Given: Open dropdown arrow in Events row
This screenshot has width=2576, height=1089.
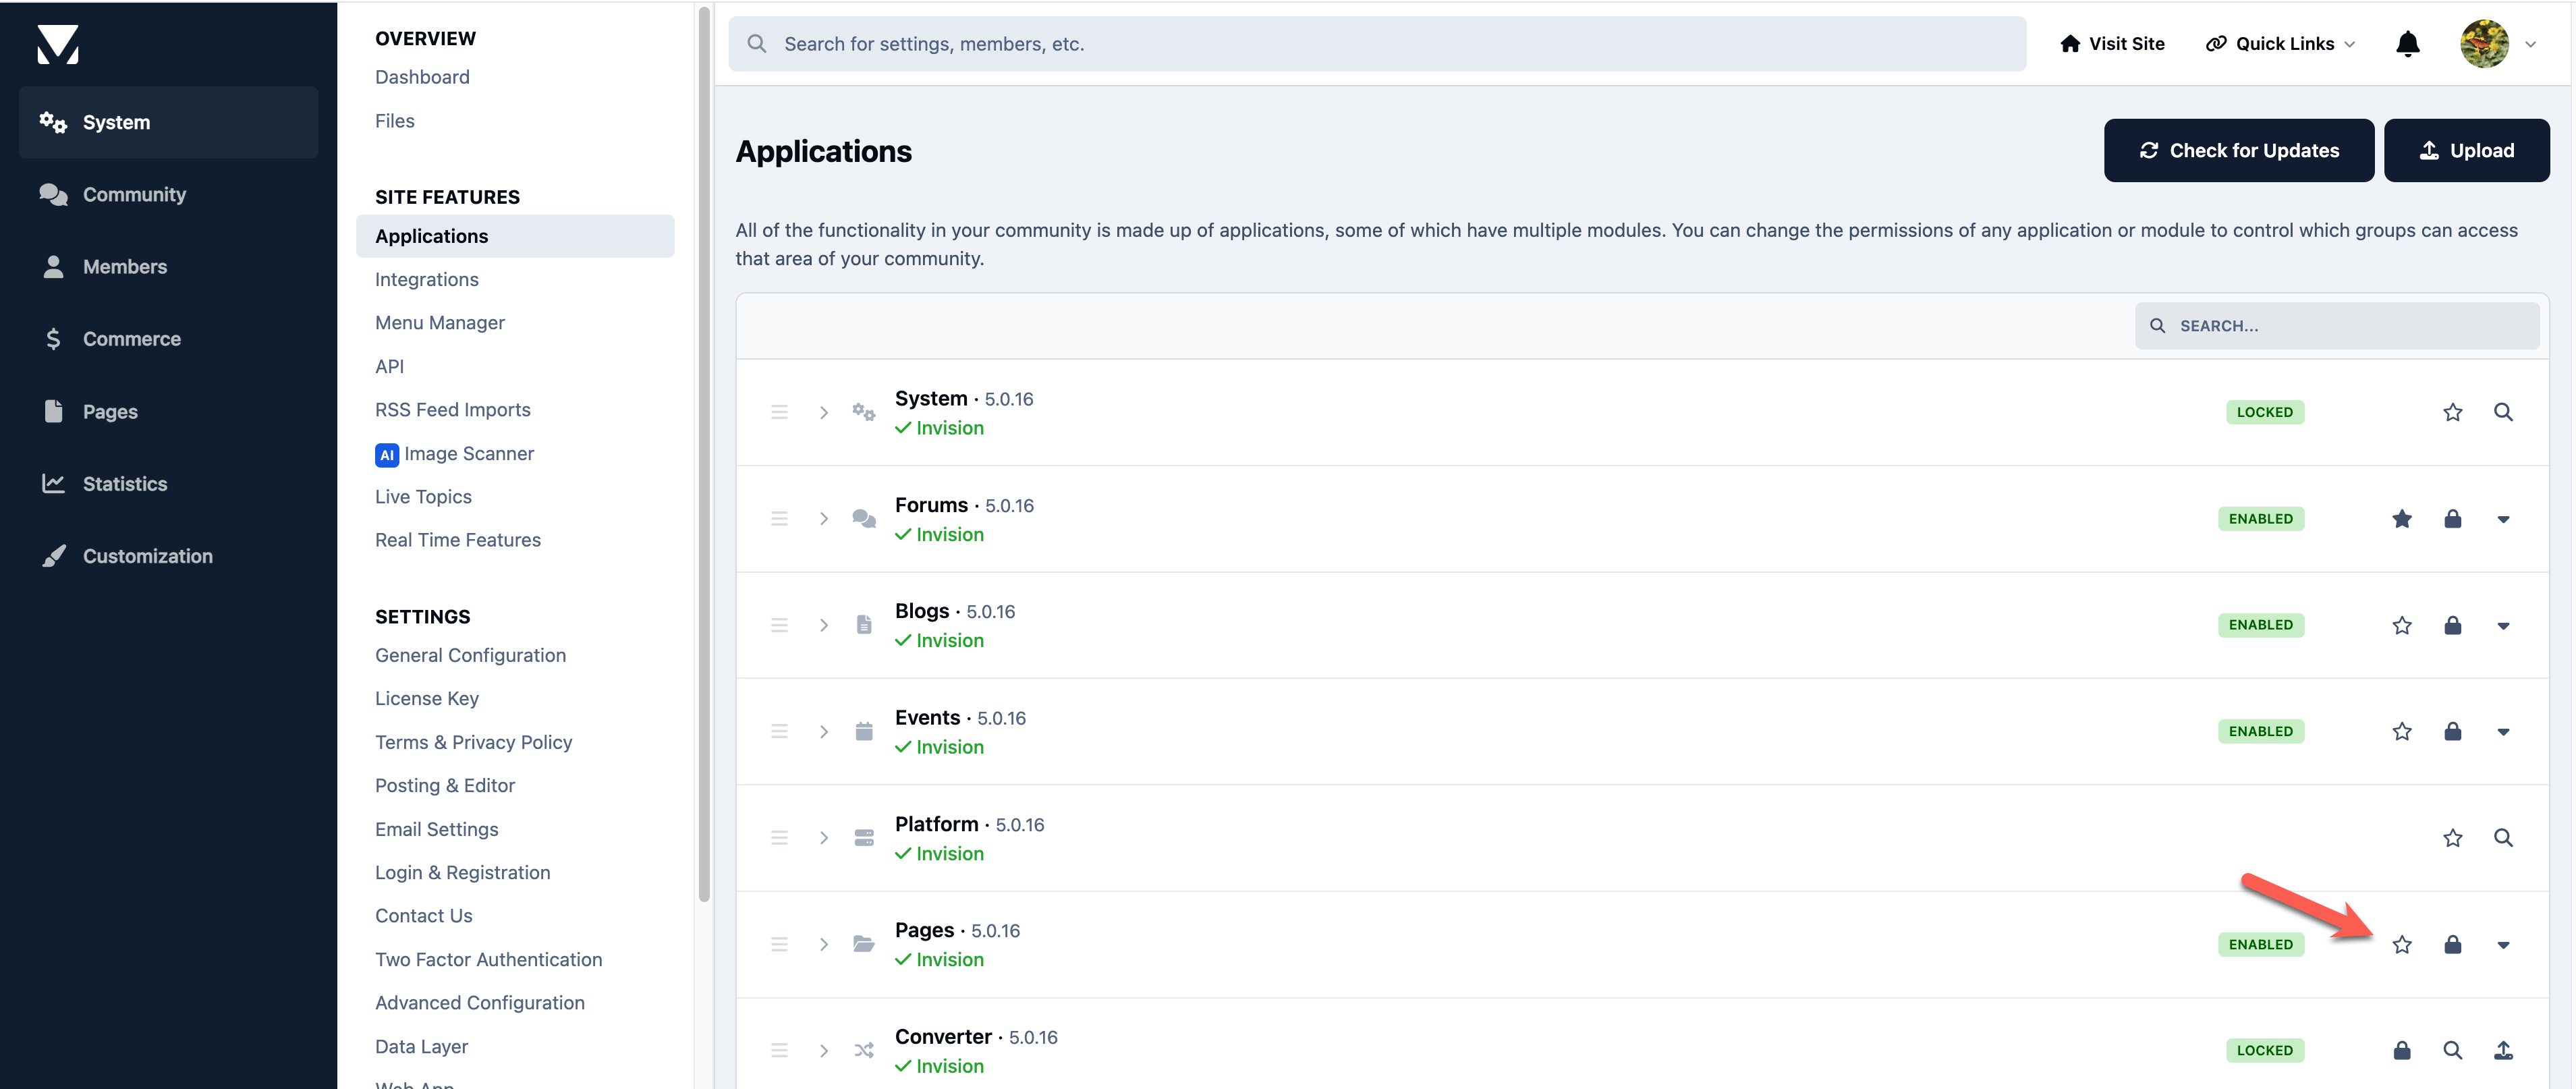Looking at the screenshot, I should click(x=2503, y=732).
